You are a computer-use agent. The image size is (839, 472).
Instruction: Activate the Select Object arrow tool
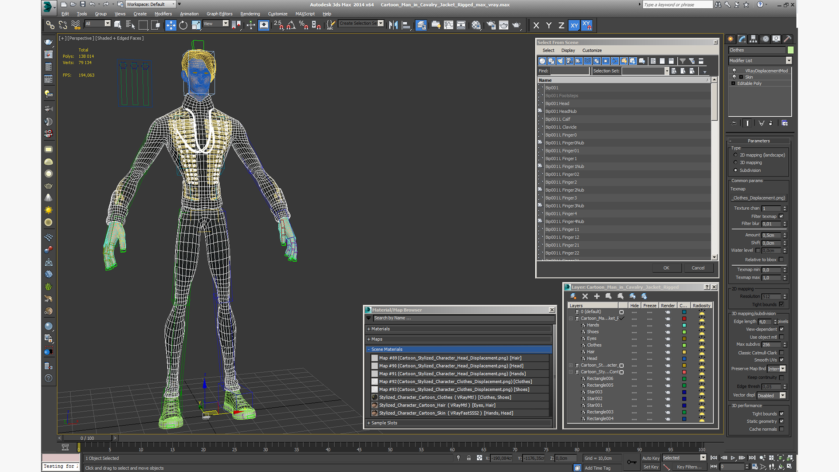click(x=118, y=25)
